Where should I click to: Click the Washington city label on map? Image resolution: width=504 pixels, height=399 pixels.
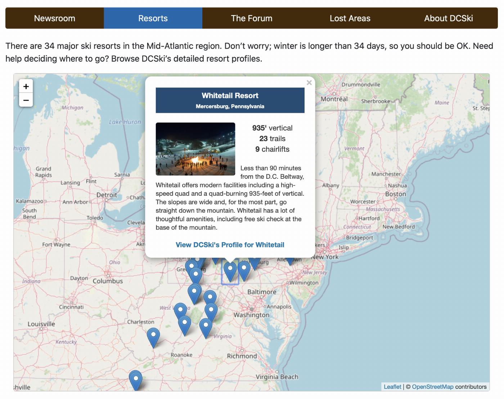251,315
